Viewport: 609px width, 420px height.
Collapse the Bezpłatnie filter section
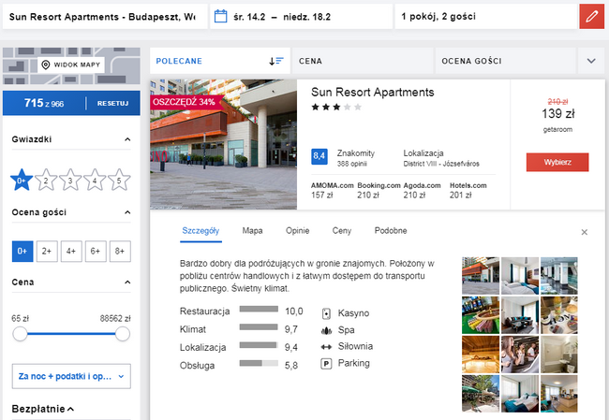pyautogui.click(x=70, y=409)
